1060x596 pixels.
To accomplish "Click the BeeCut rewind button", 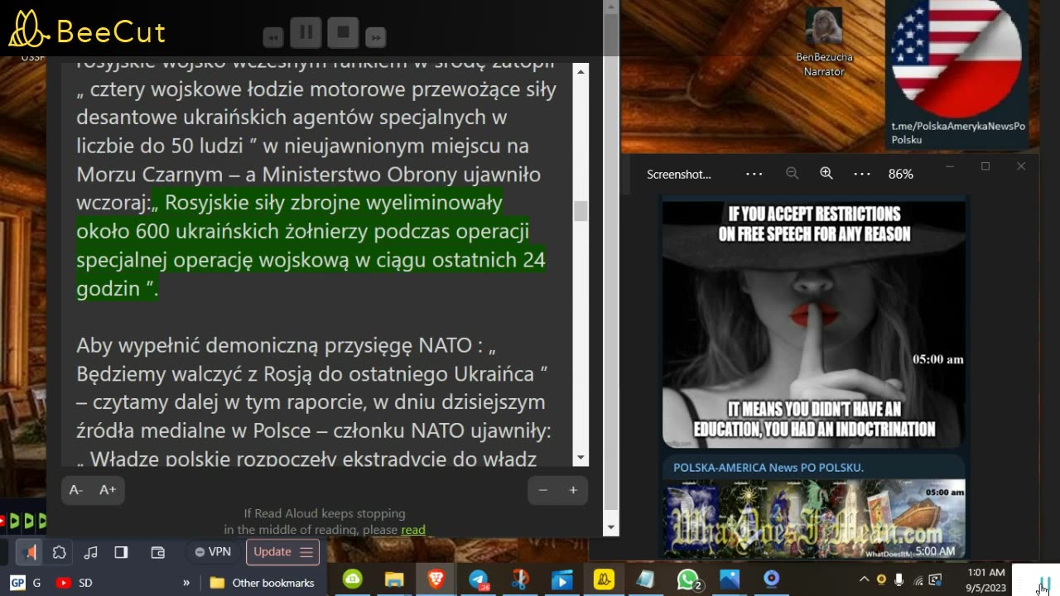I will click(273, 37).
